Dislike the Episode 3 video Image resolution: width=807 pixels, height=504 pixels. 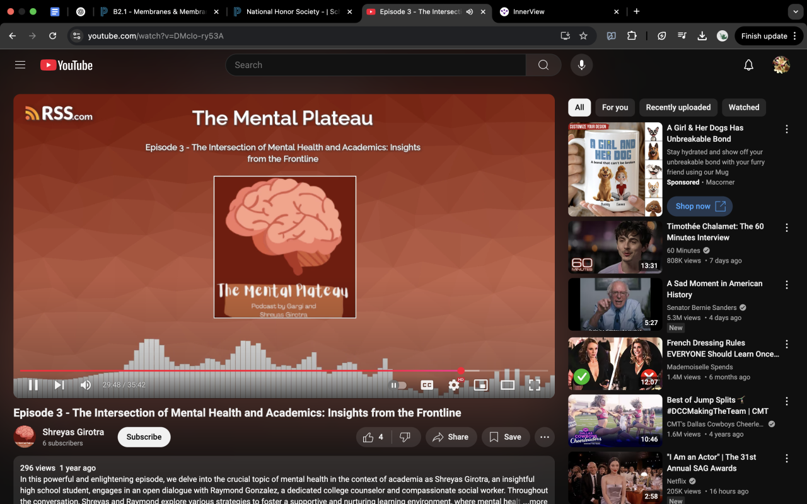(405, 437)
